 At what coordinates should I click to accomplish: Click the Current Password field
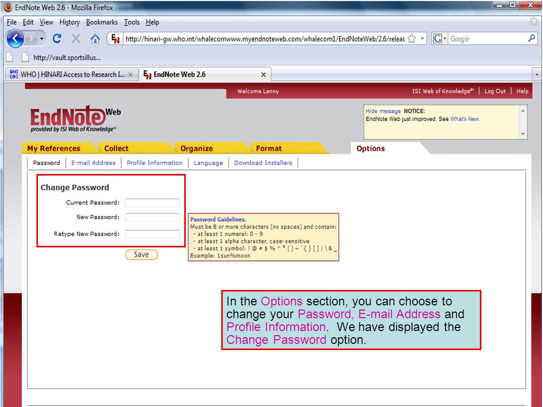pos(153,203)
